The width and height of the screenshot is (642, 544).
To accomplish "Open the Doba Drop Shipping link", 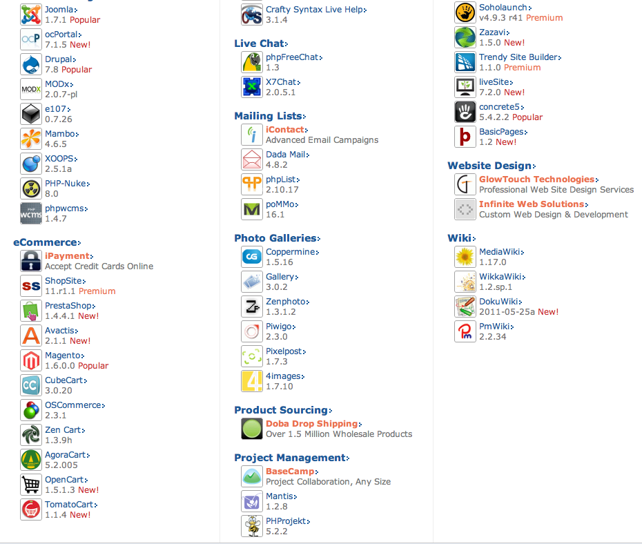I will (313, 424).
